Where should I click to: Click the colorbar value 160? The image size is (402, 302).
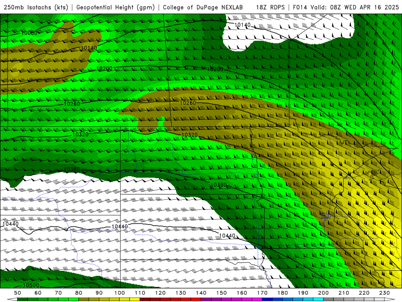[x=242, y=293]
